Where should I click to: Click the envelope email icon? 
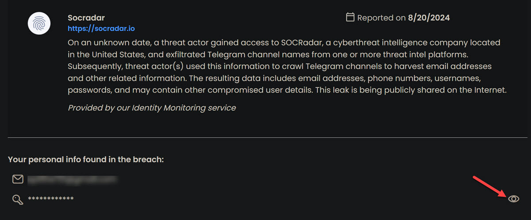18,179
